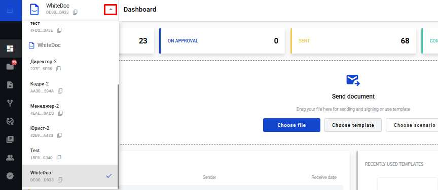Screen dimensions: 438x190
Task: Open the On Approval counter card
Action: (222, 41)
